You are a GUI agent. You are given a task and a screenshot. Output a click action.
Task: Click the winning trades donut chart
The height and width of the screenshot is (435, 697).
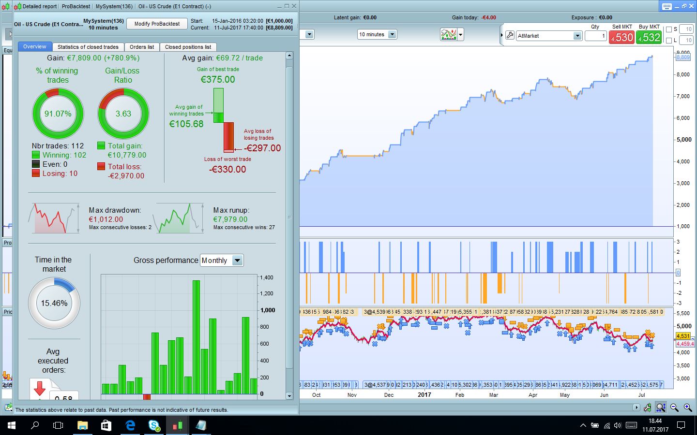click(x=58, y=114)
